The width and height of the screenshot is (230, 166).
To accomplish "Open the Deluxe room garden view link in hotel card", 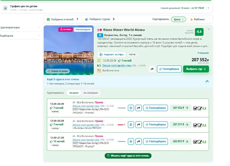I will click(117, 66).
